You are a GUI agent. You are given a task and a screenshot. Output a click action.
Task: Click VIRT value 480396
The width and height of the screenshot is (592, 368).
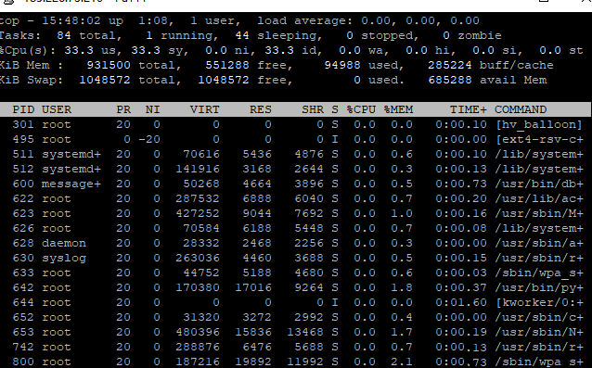[198, 332]
